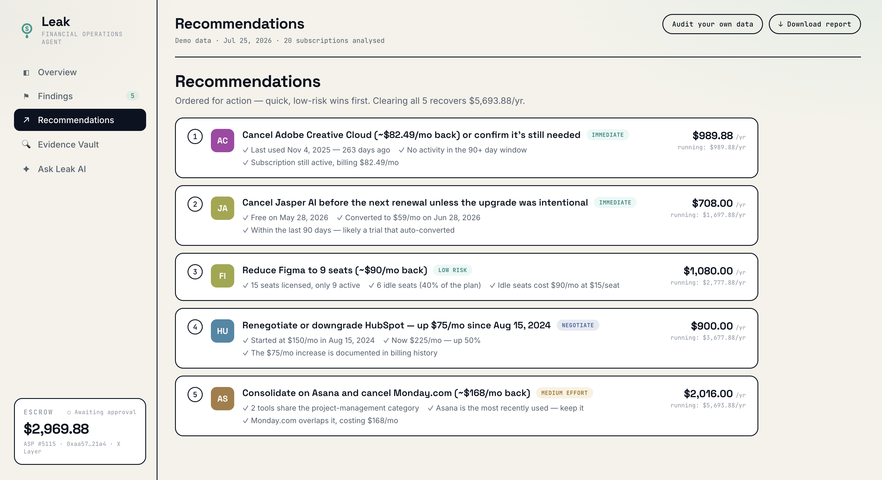The height and width of the screenshot is (480, 882).
Task: Click "6 idle seats (40% of the plan)"
Action: 425,285
